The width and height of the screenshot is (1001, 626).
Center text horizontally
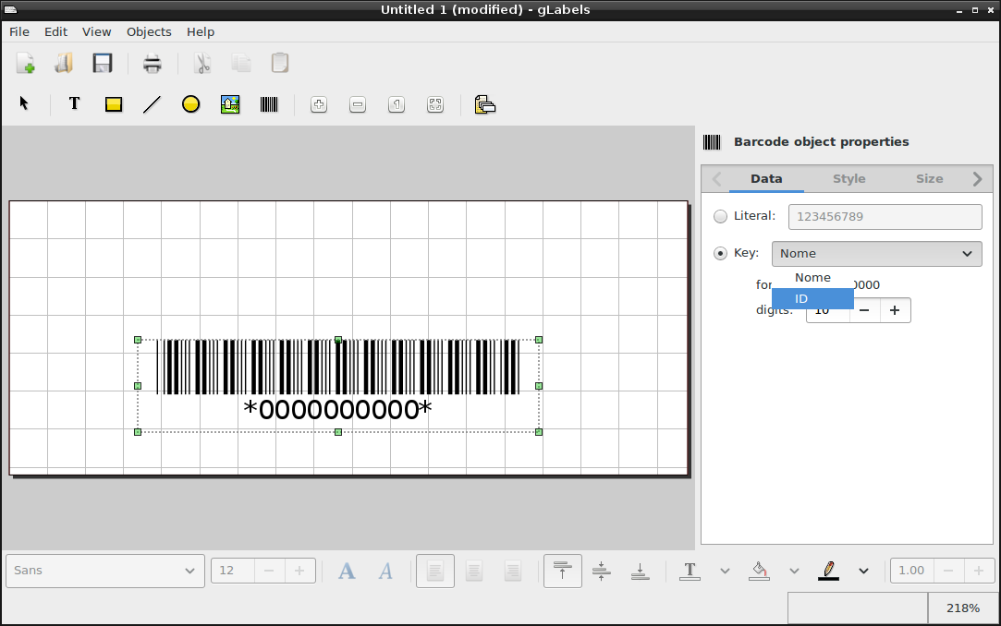tap(473, 571)
